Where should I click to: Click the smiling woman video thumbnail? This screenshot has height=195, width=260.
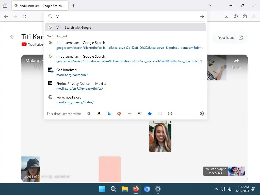[160, 136]
